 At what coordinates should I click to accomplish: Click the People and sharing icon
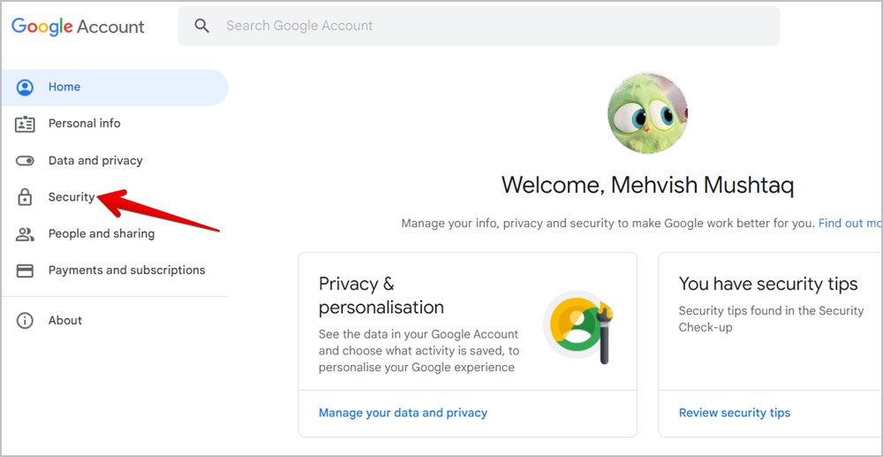[25, 234]
